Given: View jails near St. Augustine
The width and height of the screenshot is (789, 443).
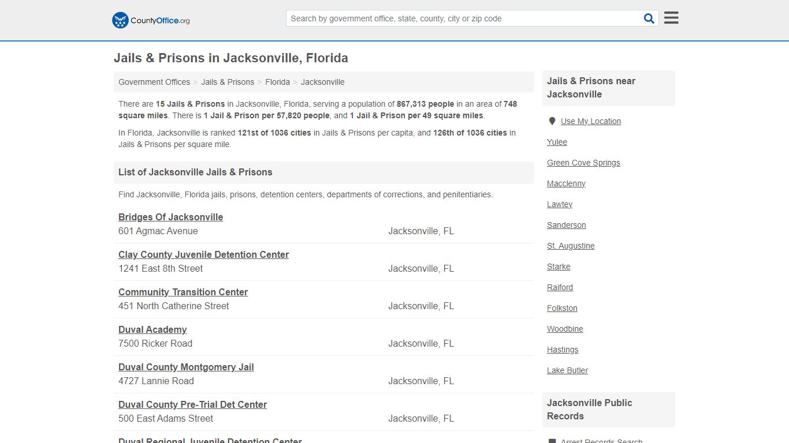Looking at the screenshot, I should coord(571,246).
